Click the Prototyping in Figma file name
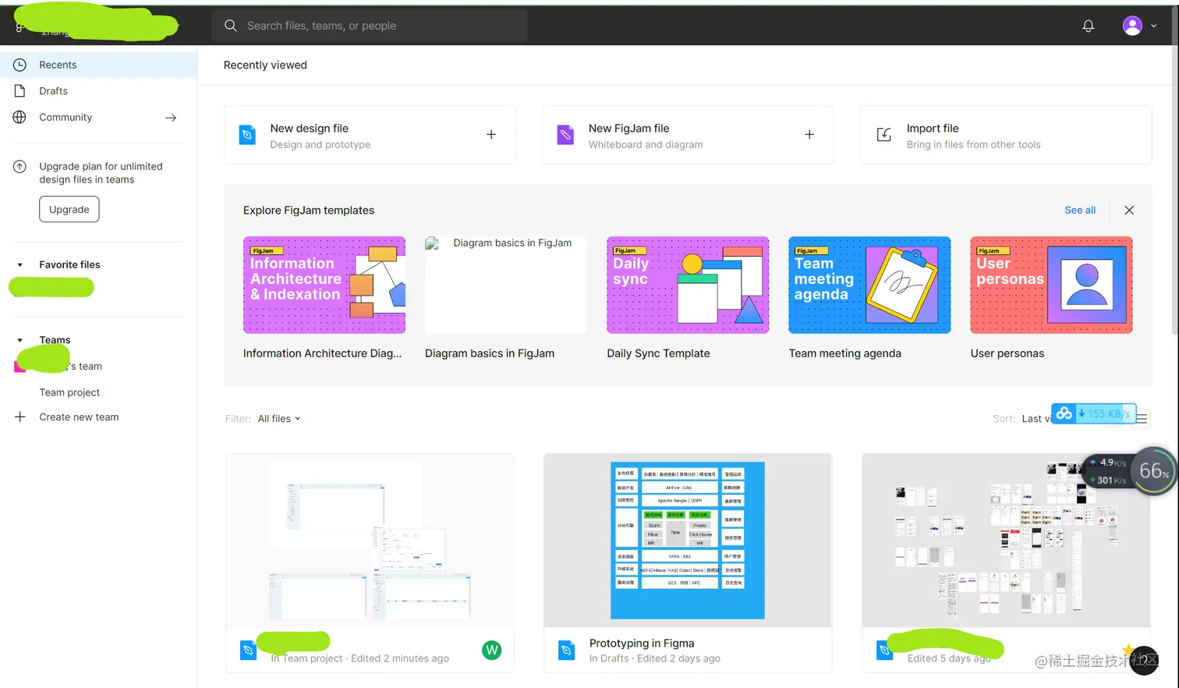The image size is (1179, 688). (642, 644)
